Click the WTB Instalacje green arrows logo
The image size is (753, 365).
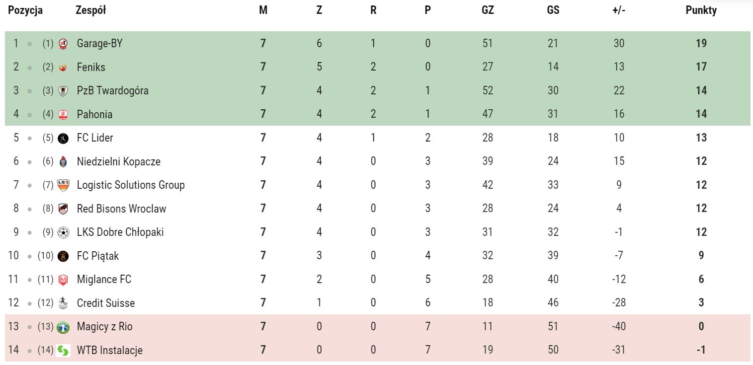click(64, 351)
